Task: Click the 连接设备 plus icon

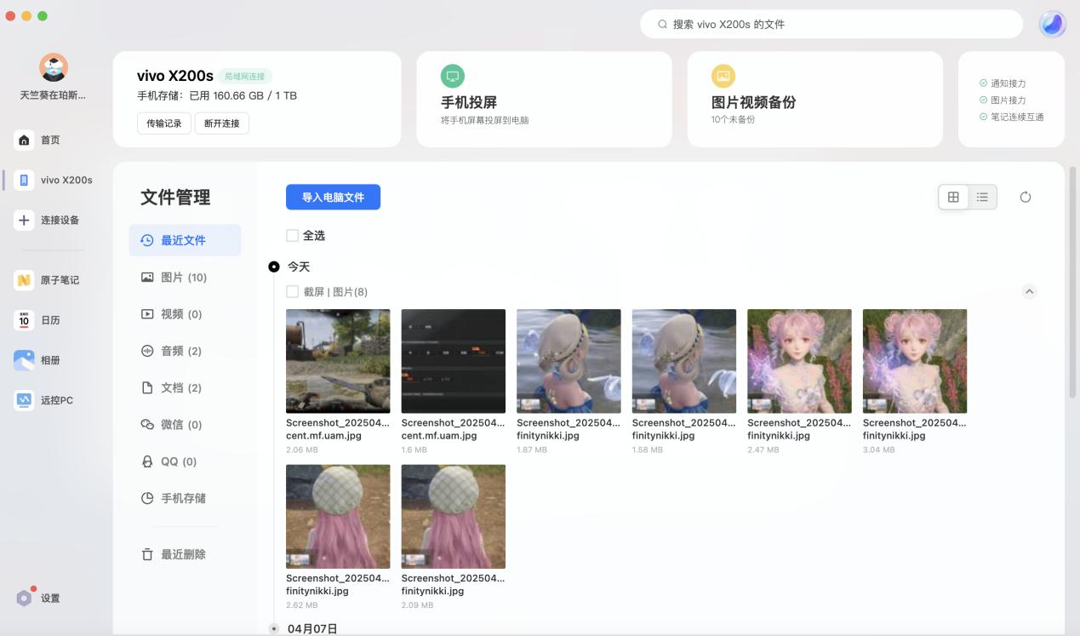Action: [25, 220]
